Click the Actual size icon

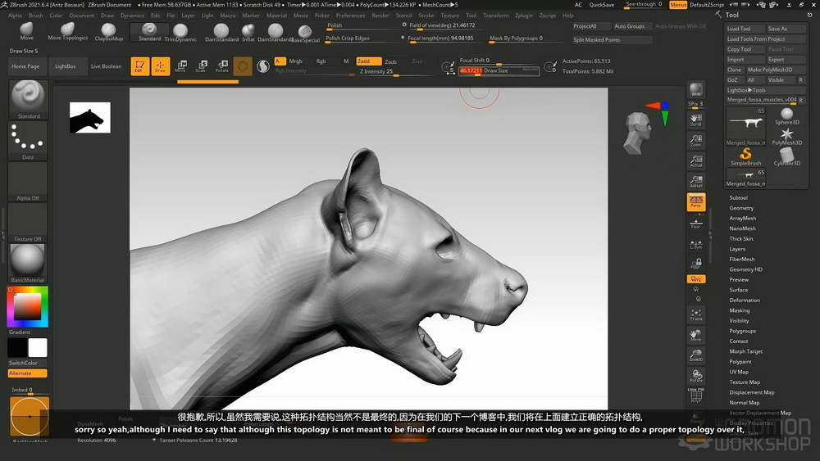[x=695, y=160]
